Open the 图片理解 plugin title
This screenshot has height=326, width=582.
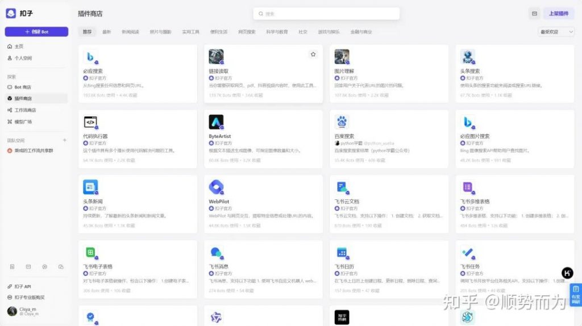point(344,71)
